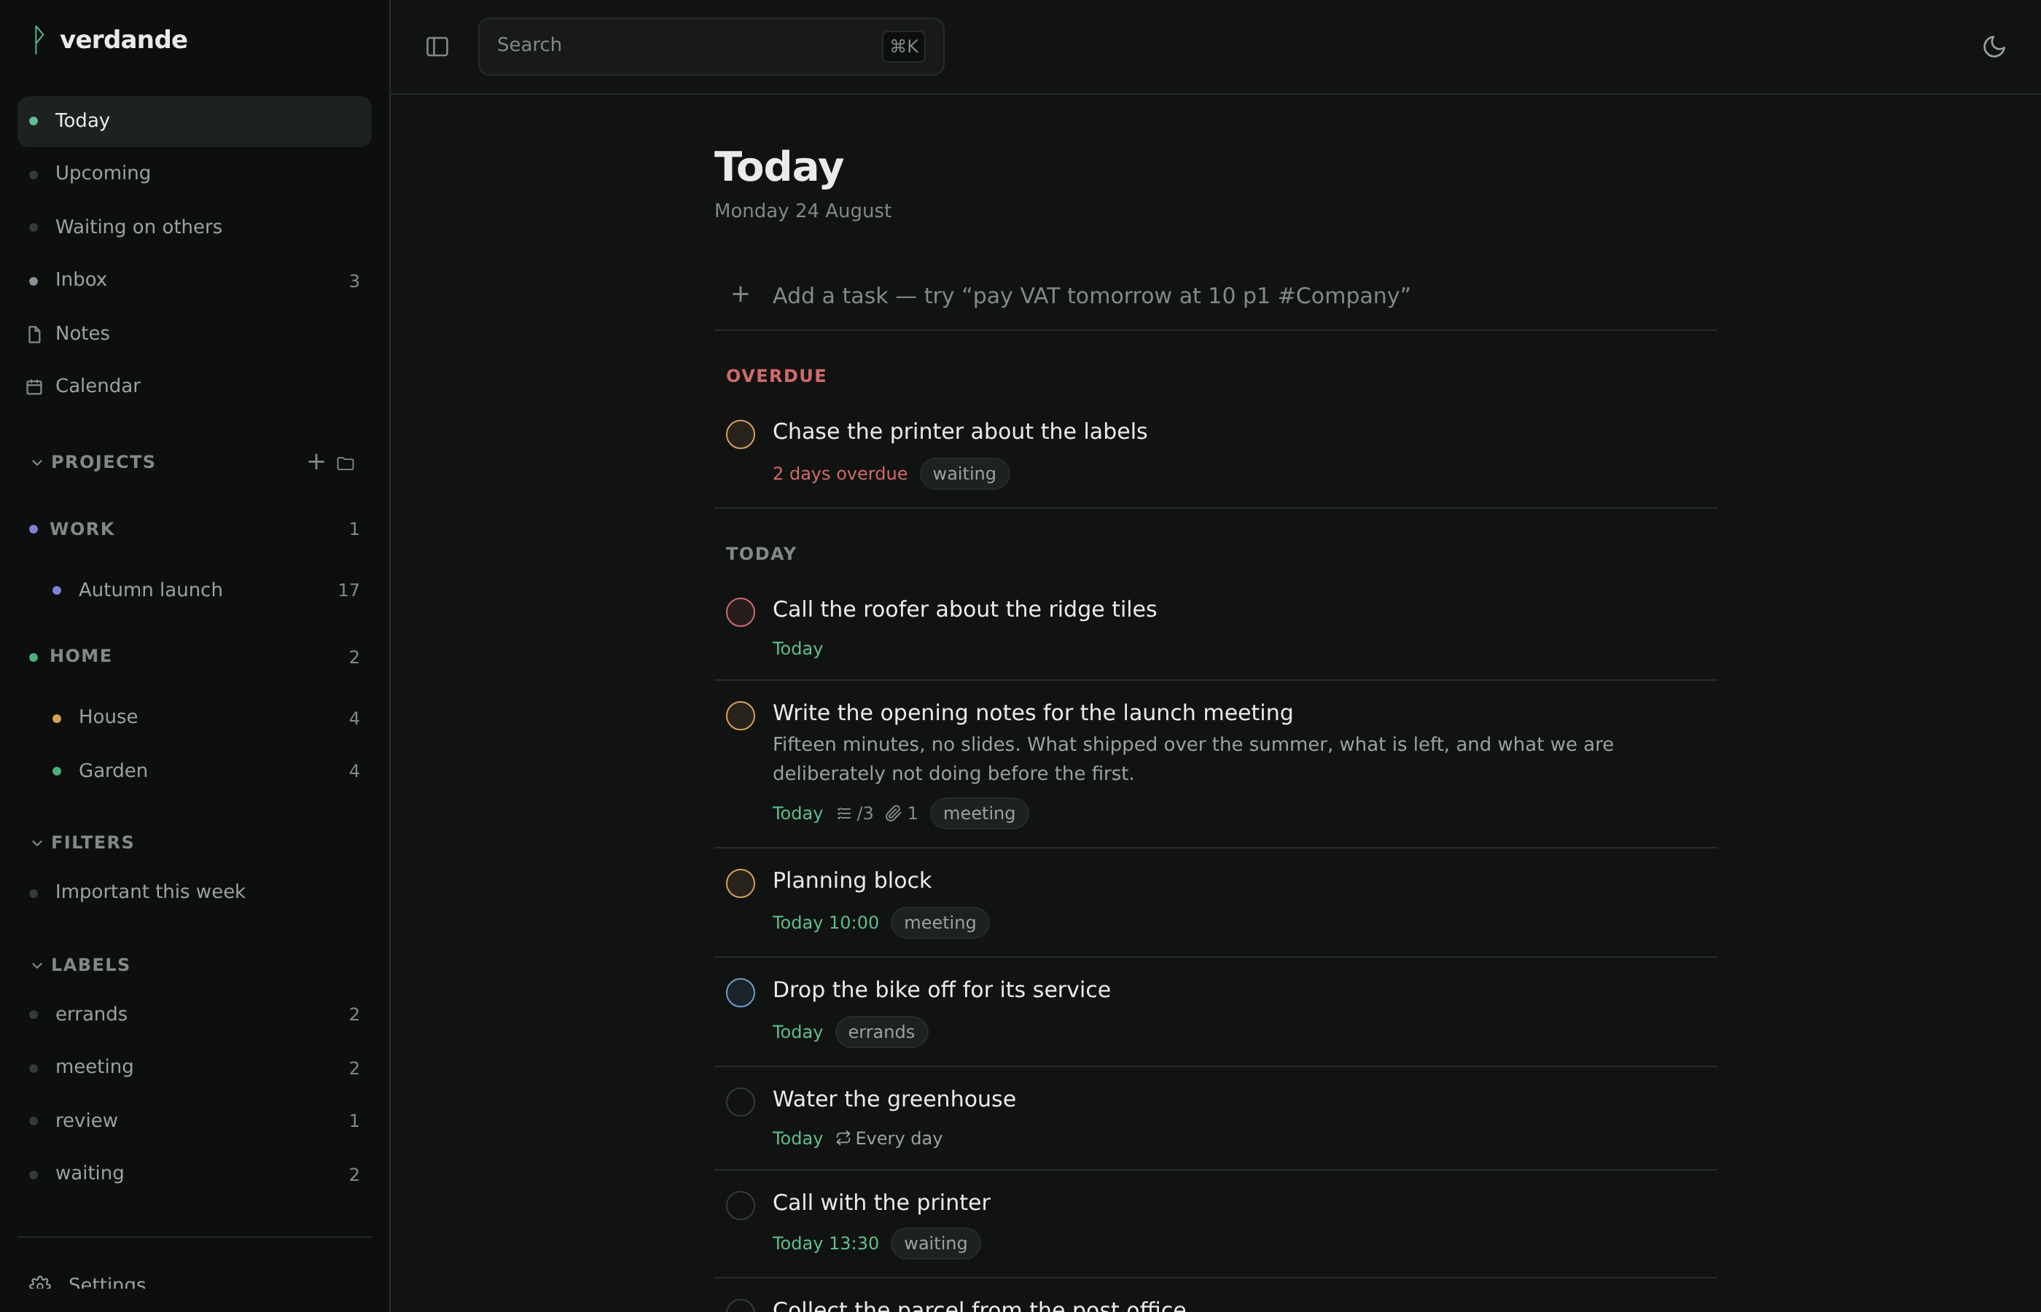Screen dimensions: 2041x1312
Task: Click the Notes page icon
Action: click(34, 334)
